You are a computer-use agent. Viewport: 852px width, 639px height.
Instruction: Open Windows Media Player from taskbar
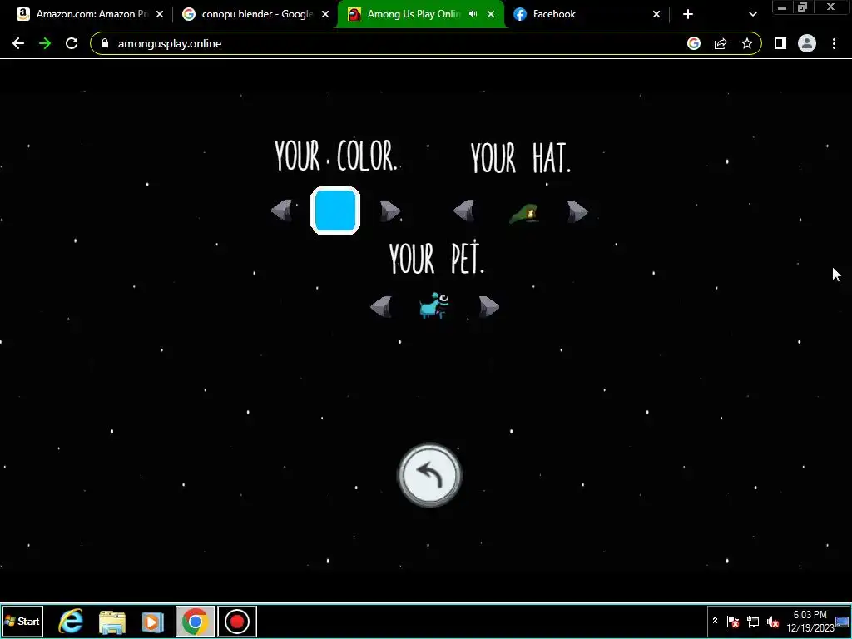coord(153,621)
